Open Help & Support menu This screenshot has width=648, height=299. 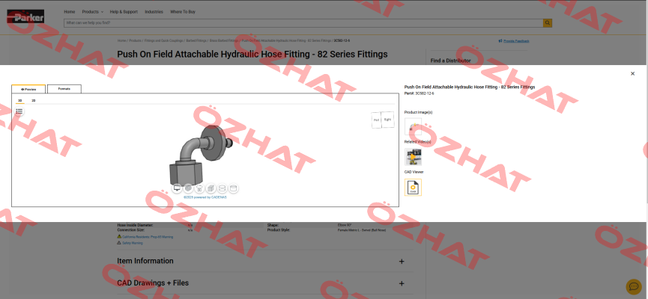point(124,12)
